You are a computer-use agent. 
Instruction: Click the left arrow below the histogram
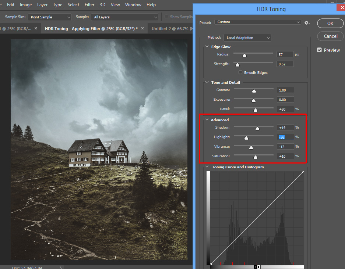pyautogui.click(x=256, y=267)
